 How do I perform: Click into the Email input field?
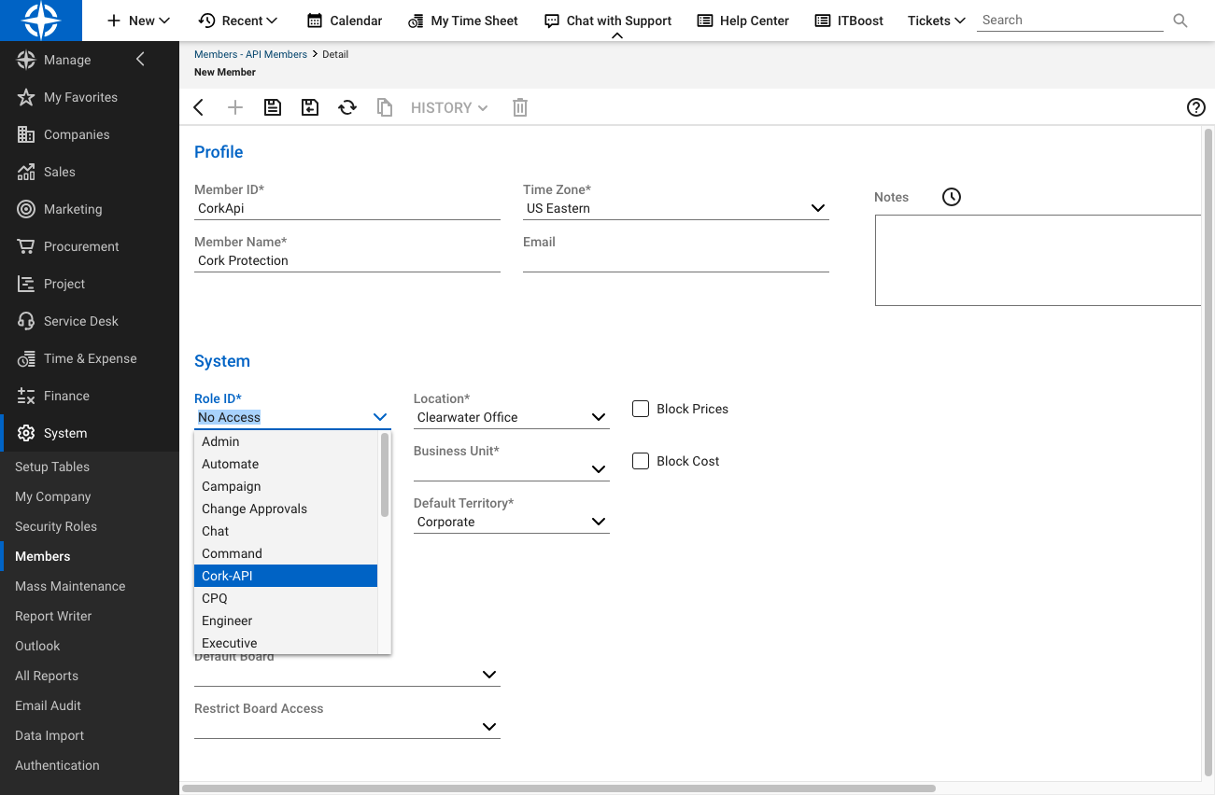(x=676, y=260)
